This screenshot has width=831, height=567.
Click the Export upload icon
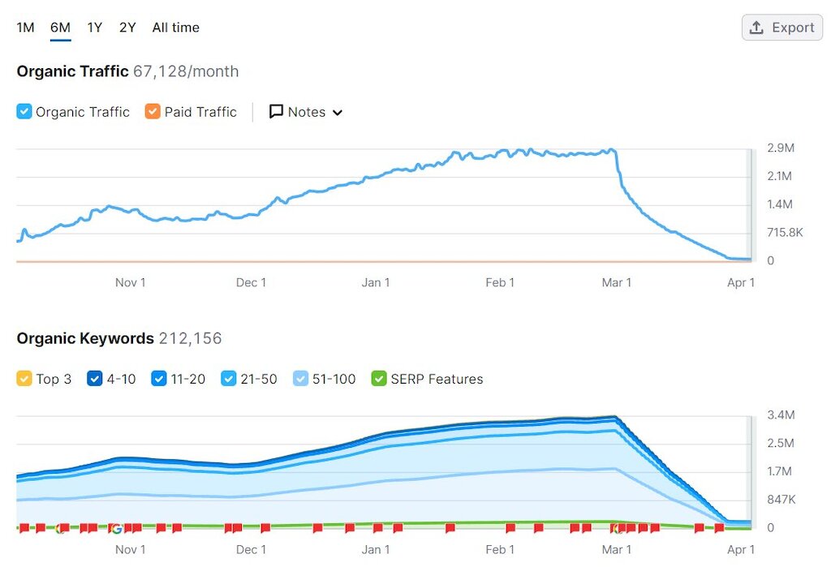coord(756,28)
